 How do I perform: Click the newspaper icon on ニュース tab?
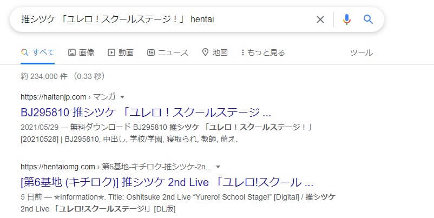click(x=151, y=52)
